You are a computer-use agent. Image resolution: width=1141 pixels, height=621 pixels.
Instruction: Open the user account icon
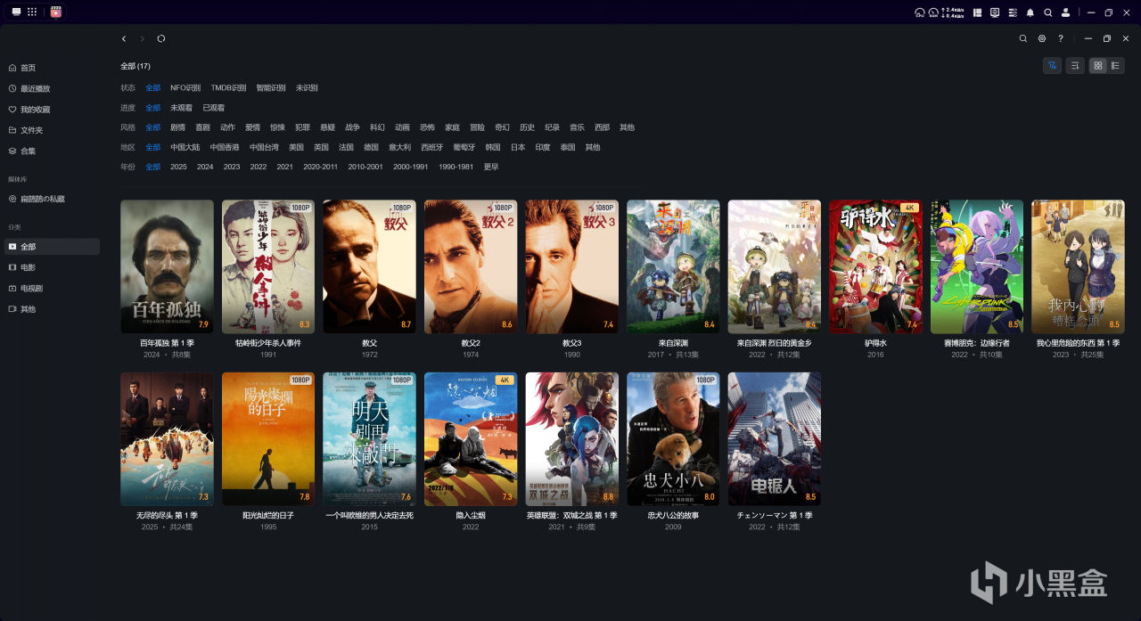coord(1065,12)
